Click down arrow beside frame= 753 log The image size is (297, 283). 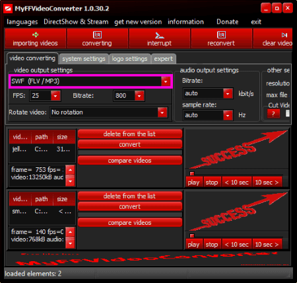click(71, 182)
